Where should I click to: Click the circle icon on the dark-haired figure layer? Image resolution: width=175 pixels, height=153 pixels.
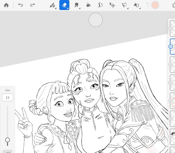coord(171,137)
